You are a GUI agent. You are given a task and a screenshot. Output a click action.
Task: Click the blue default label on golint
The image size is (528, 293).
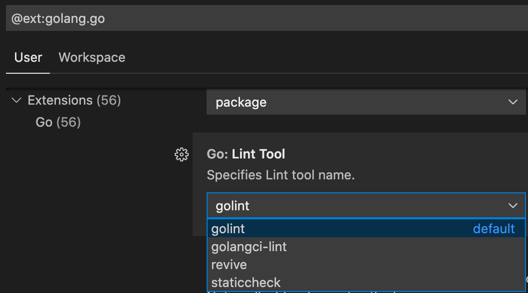tap(494, 229)
